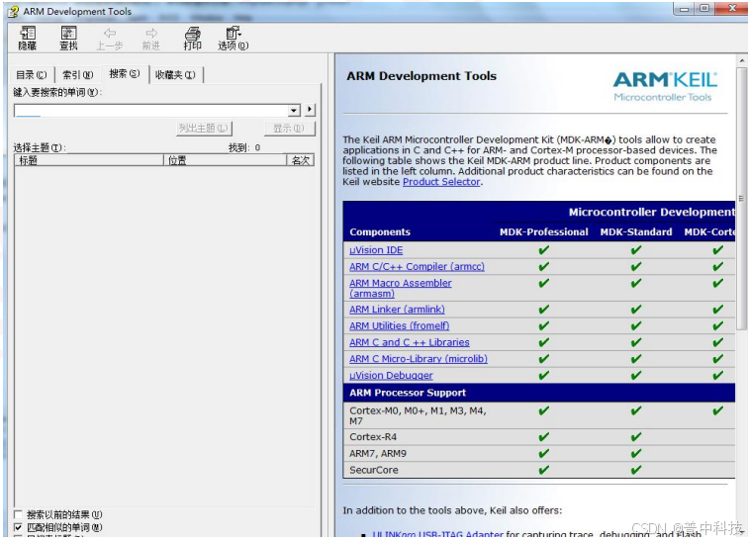Maximize the ARM Development Tools window
This screenshot has width=749, height=542.
704,9
